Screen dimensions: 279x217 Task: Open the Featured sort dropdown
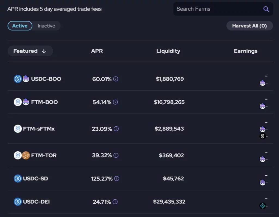coord(30,51)
